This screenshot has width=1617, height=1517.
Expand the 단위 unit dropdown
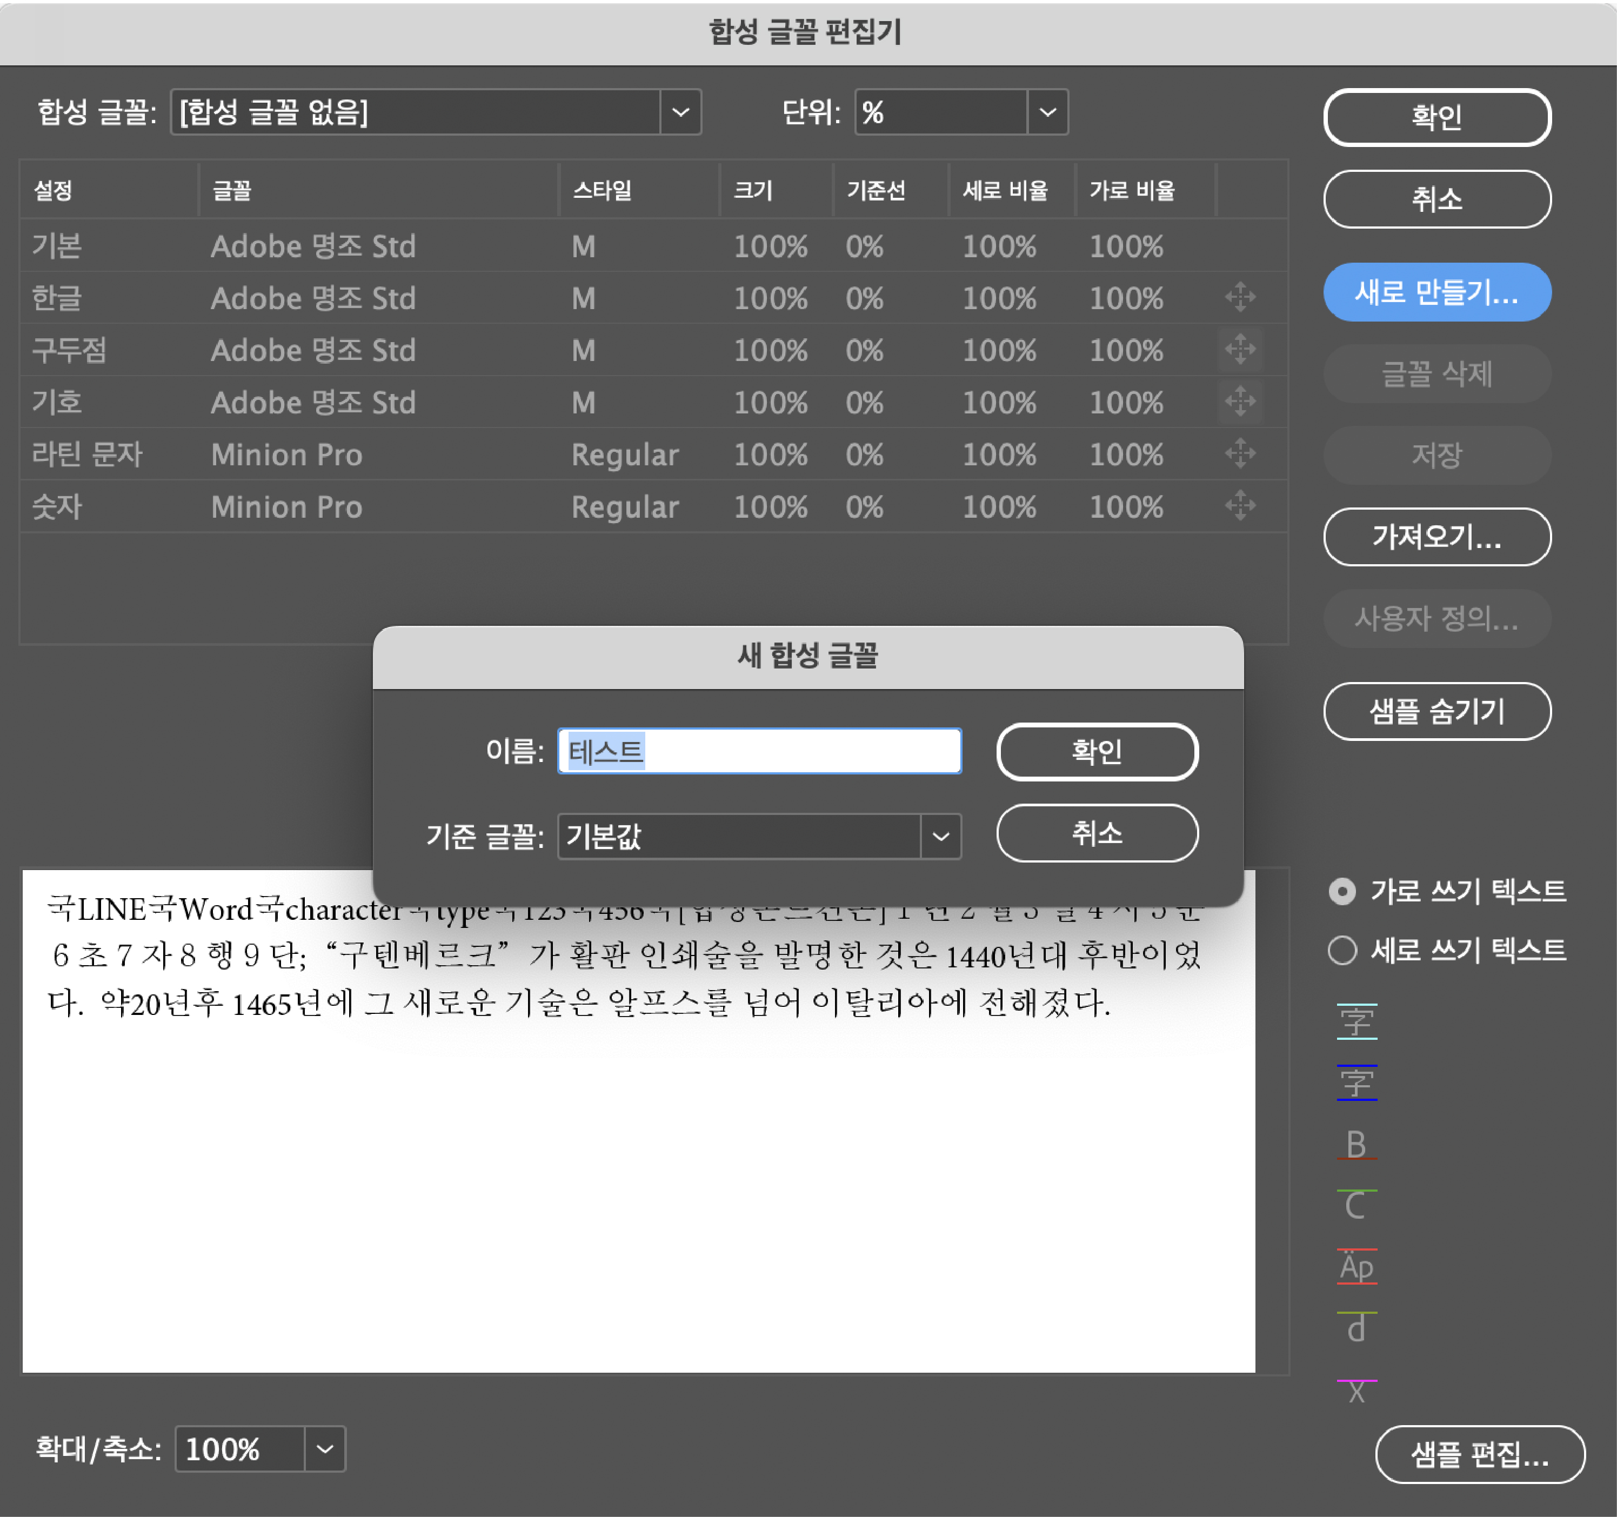[1047, 112]
